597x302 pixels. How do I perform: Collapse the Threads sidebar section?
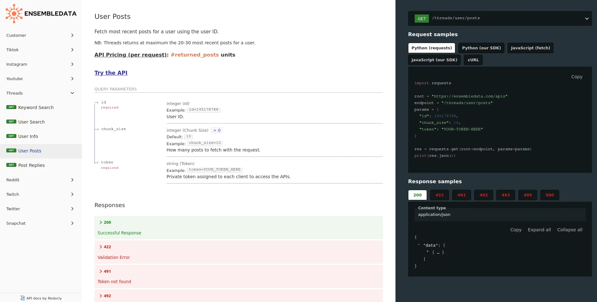pyautogui.click(x=41, y=93)
